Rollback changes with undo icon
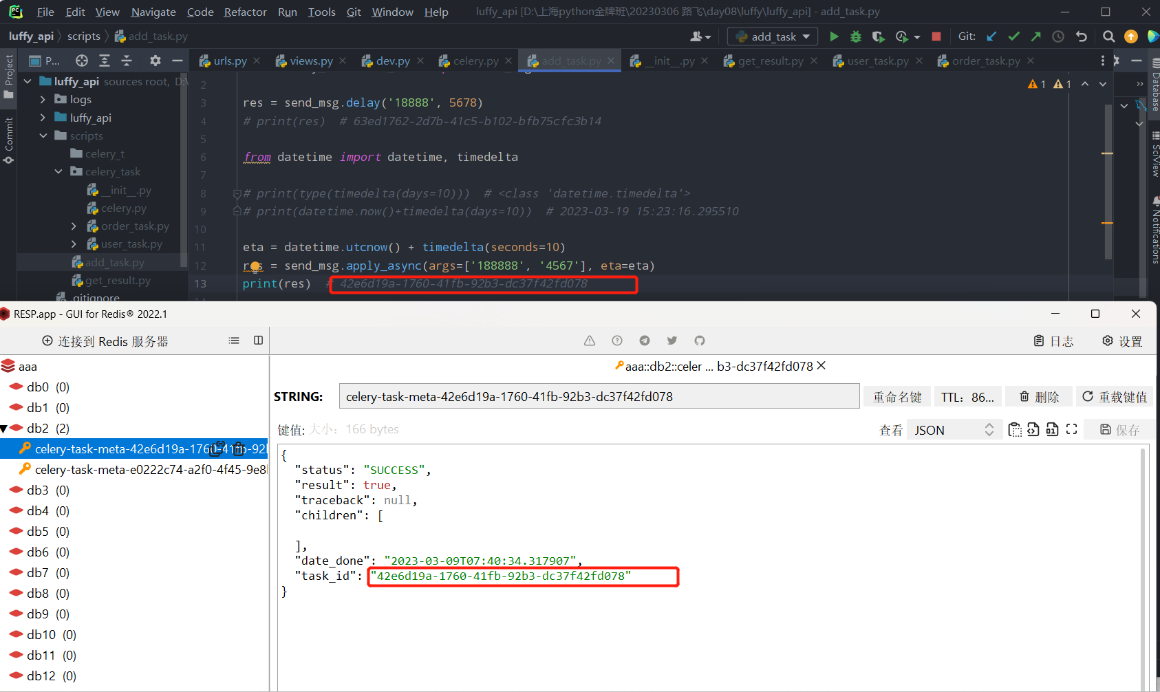The height and width of the screenshot is (692, 1160). click(1082, 36)
